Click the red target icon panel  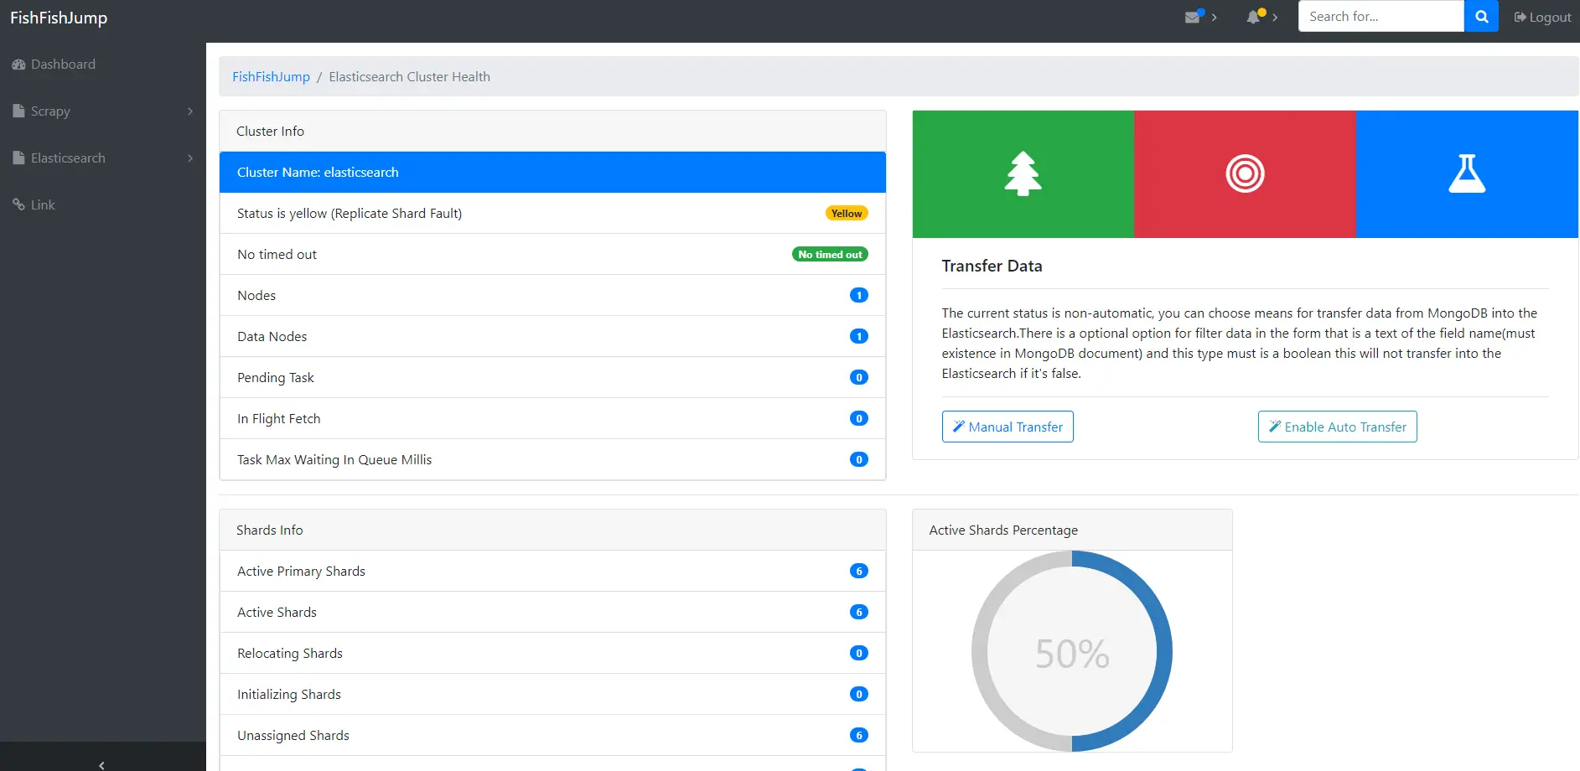point(1244,173)
